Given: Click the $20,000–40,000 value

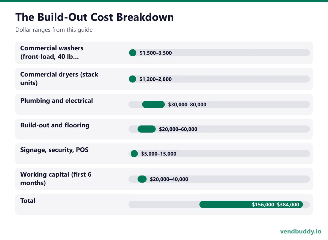Looking at the screenshot, I should pyautogui.click(x=169, y=179).
